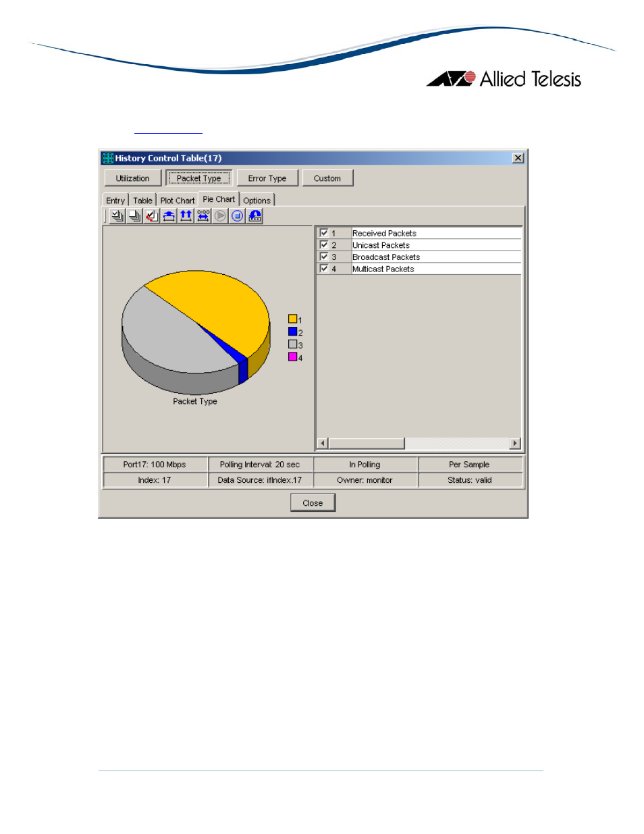Open the Plot Chart tab
Screen dimensions: 644x834
click(x=178, y=201)
